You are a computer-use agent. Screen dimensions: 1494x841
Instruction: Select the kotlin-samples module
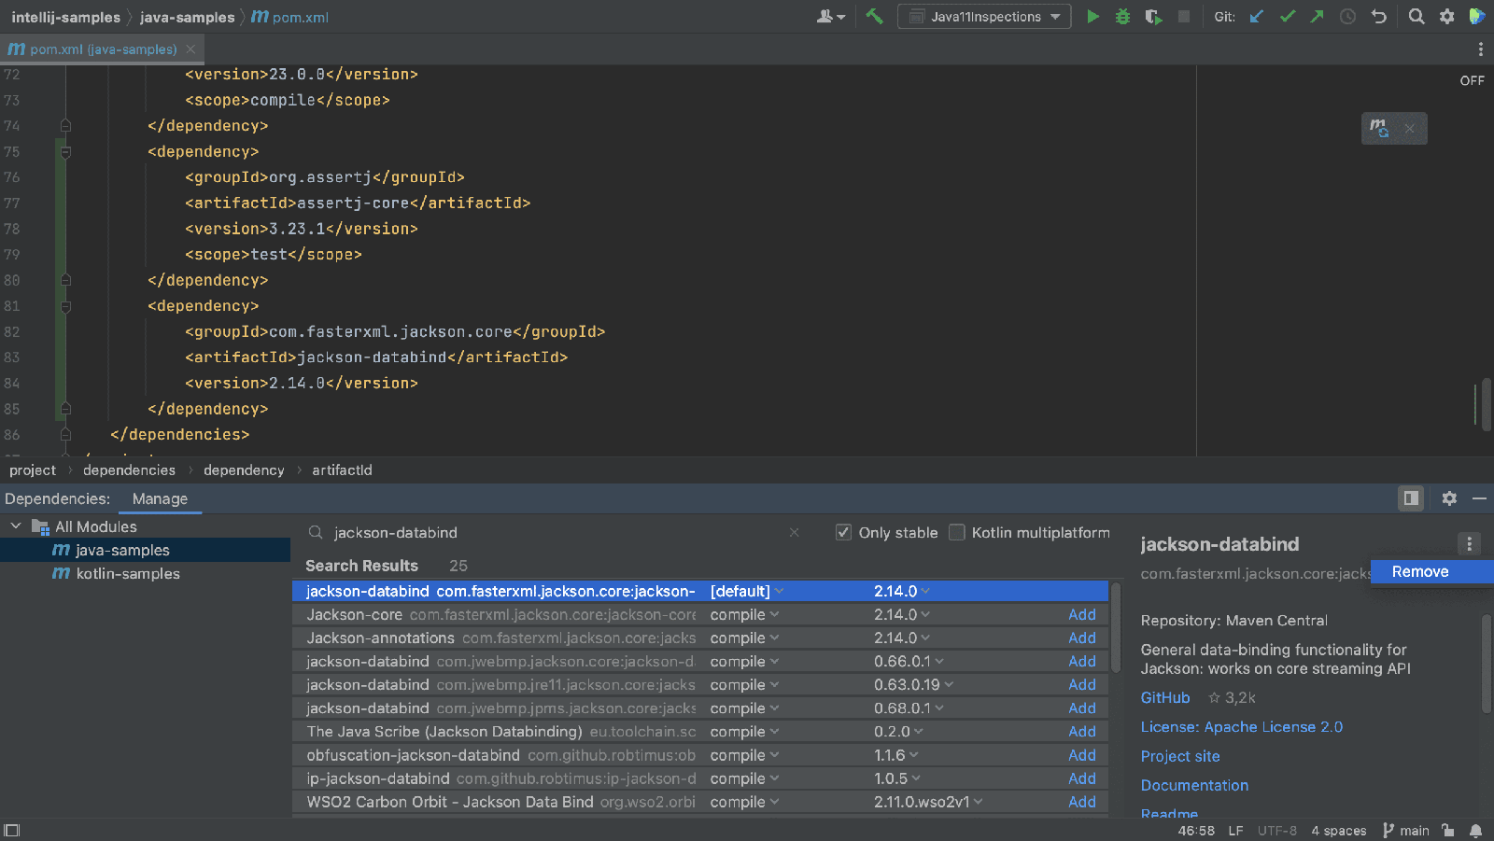(x=127, y=573)
